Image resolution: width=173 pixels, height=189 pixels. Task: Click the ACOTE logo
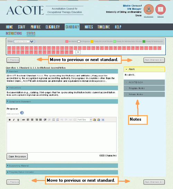25,10
